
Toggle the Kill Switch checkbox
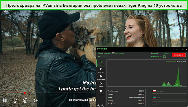164,57
